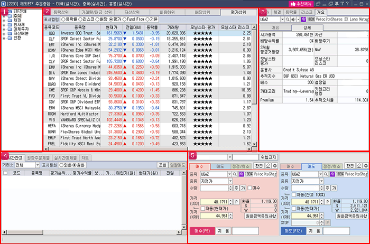Select the QQQ Invesco QQQ Trust row
Screen dimensions: 370x244
point(147,33)
